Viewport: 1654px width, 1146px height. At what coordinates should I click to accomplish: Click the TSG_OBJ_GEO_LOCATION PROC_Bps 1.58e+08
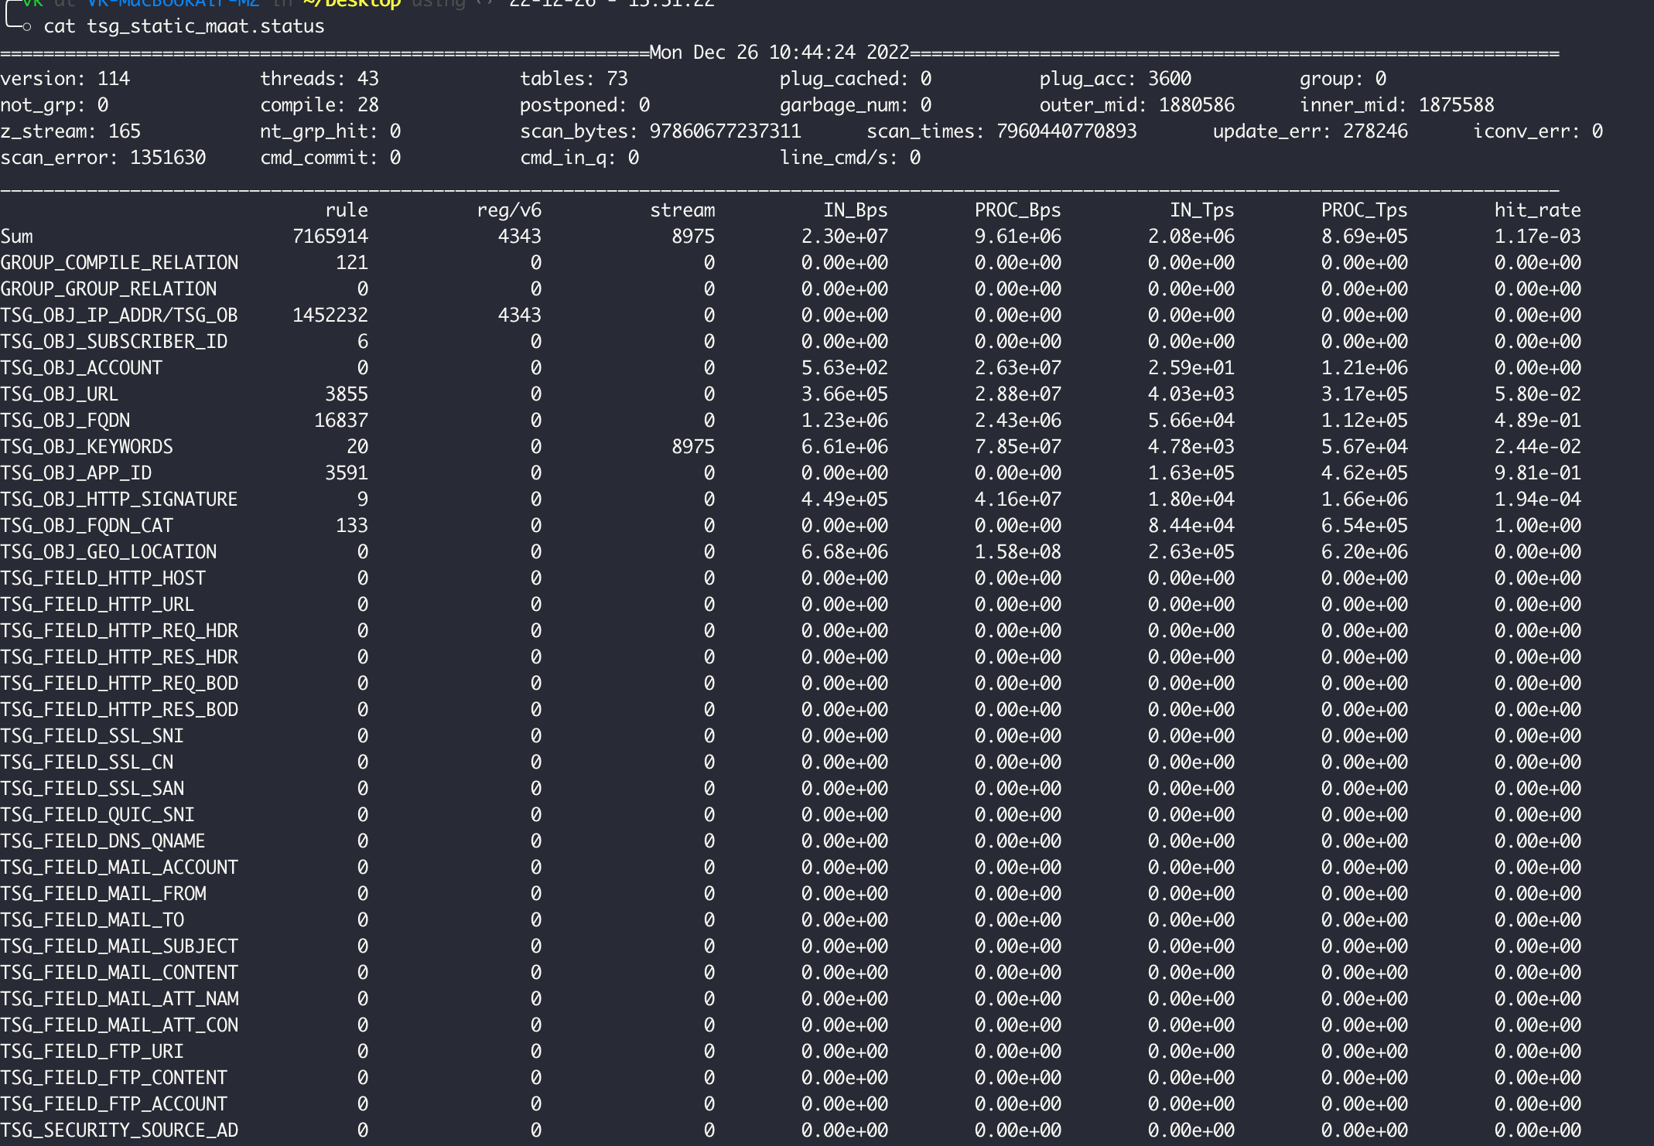click(1017, 552)
